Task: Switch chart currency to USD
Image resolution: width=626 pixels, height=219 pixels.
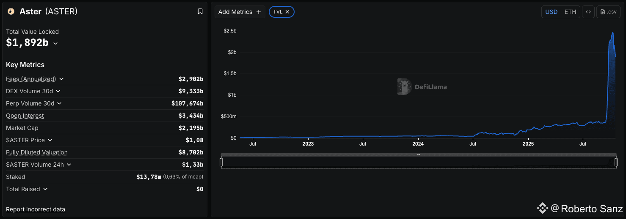Action: click(x=551, y=12)
